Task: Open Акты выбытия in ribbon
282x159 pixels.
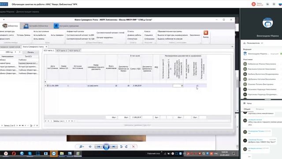Action: coord(40,35)
